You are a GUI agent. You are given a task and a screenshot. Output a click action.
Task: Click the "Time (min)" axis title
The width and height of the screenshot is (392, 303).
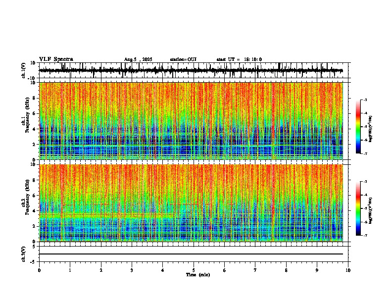coord(198,275)
